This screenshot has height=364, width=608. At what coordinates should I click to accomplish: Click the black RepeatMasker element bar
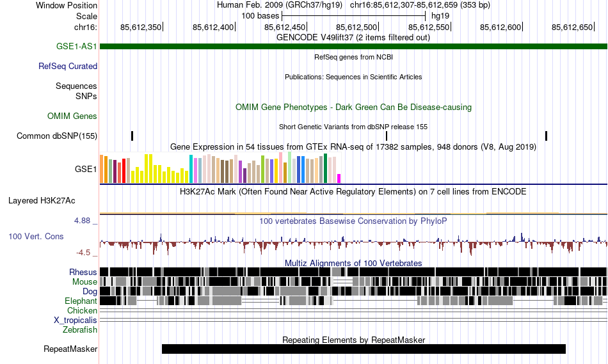[364, 349]
